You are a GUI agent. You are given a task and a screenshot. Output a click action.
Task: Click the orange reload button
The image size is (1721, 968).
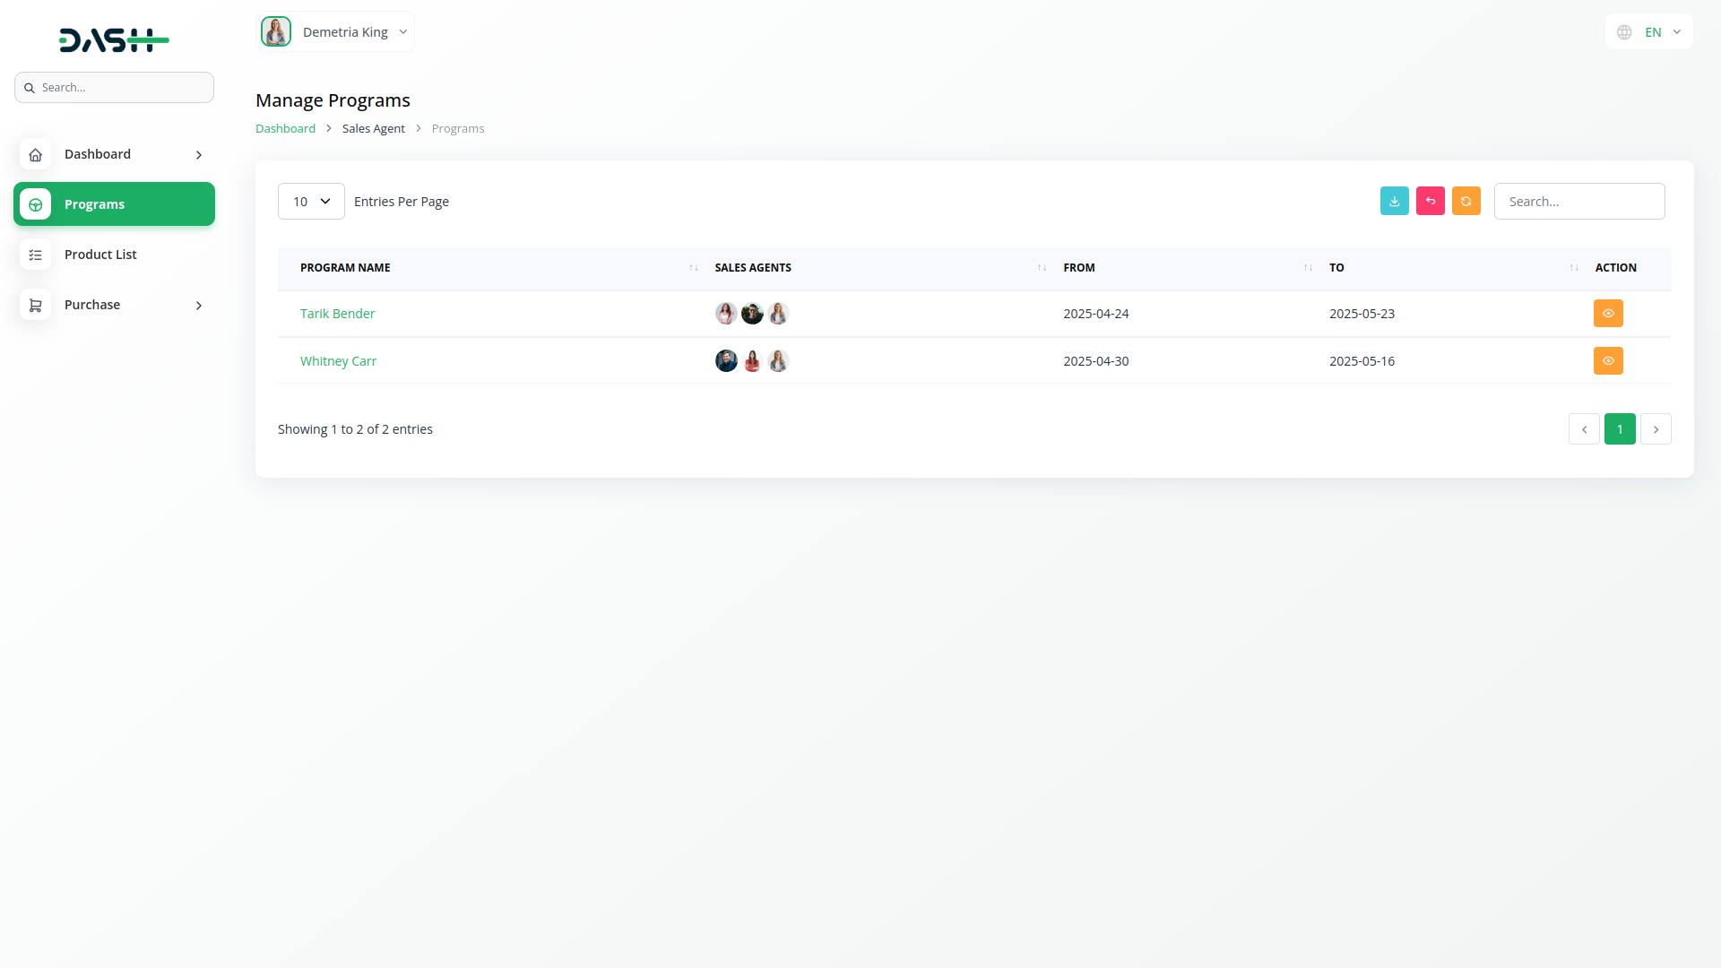(x=1466, y=201)
